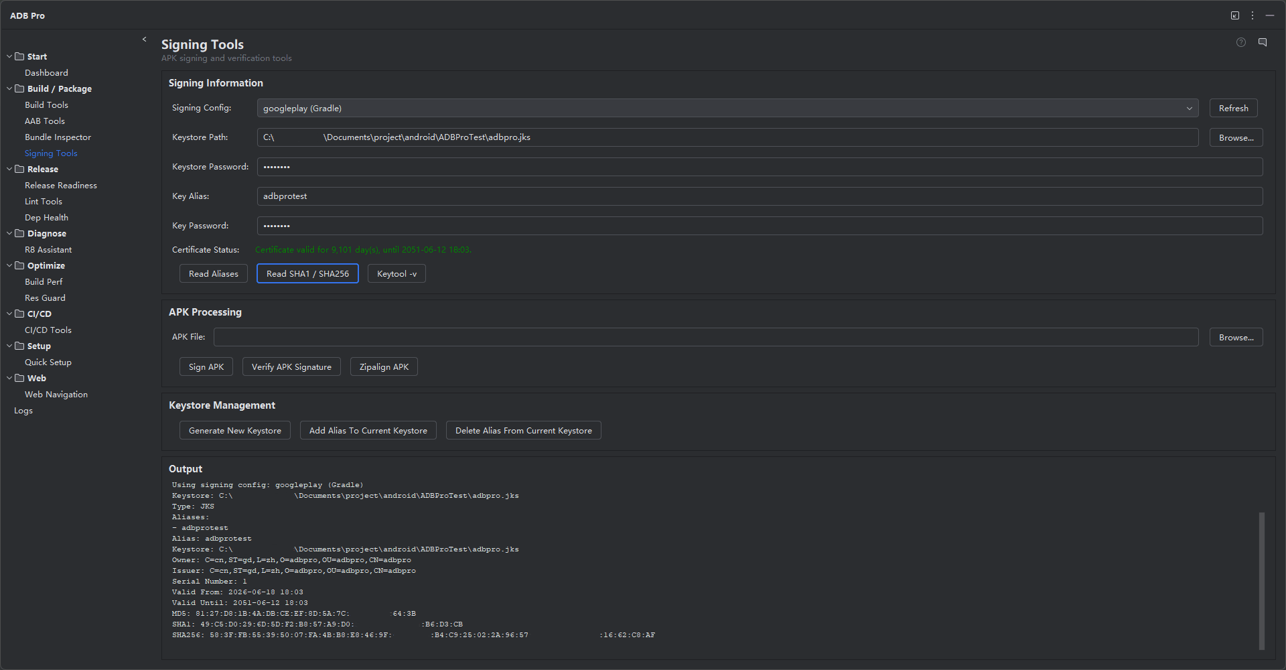The image size is (1286, 670).
Task: Collapse the Release group chevron
Action: click(x=9, y=169)
